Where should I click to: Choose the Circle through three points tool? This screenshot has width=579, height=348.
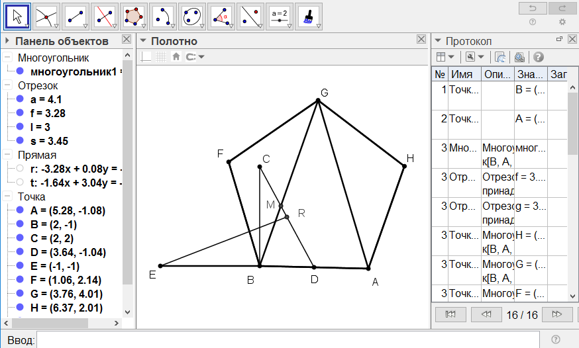click(x=192, y=16)
